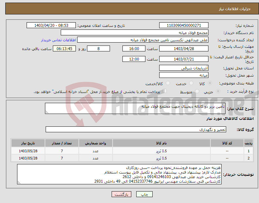Click the remaining days field showing 8
Screen dimensions: 259x203
(98, 48)
